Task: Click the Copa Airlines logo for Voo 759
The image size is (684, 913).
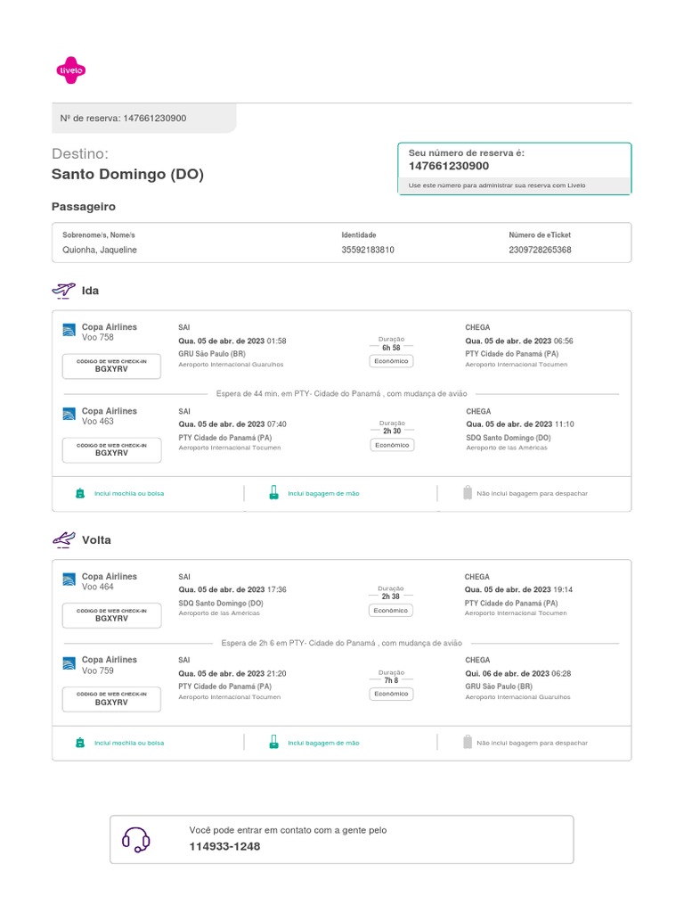Action: pyautogui.click(x=69, y=663)
